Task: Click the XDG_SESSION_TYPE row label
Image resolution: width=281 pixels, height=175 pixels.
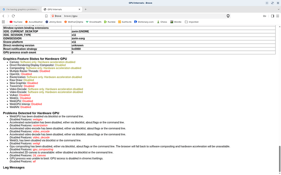Action: [x=17, y=35]
